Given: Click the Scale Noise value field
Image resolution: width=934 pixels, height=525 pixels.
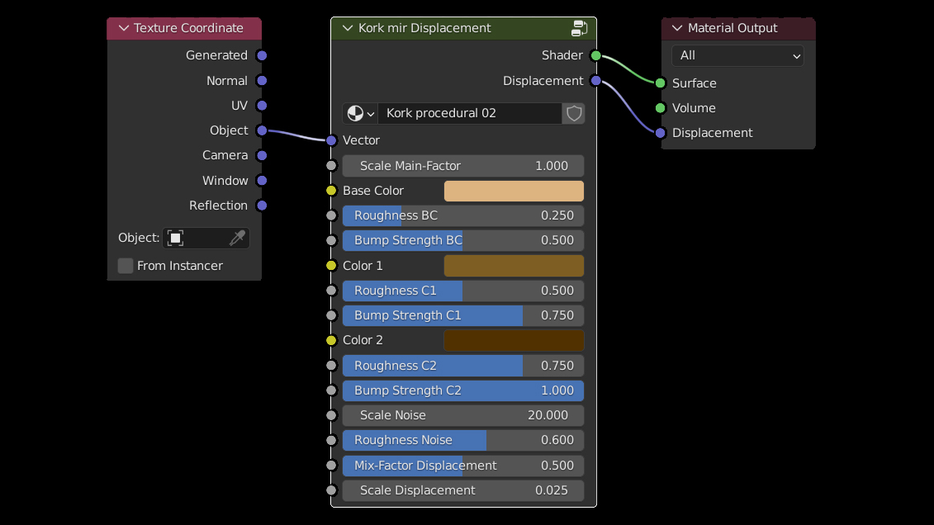Looking at the screenshot, I should tap(463, 415).
